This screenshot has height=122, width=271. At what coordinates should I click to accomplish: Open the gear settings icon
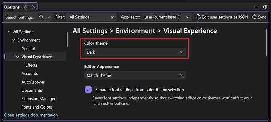265,7
